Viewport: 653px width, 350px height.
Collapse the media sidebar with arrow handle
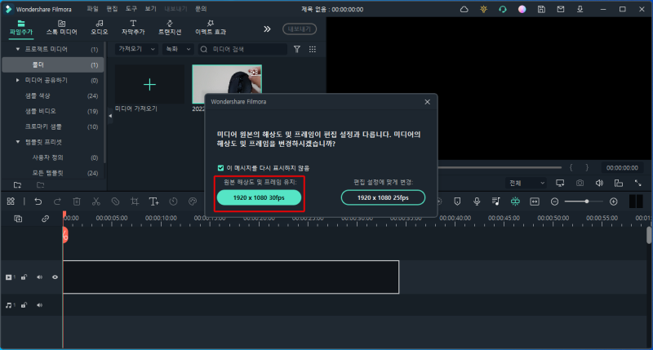(110, 116)
